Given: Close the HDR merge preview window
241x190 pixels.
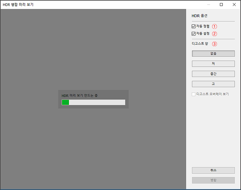Looking at the screenshot, I should [234, 5].
